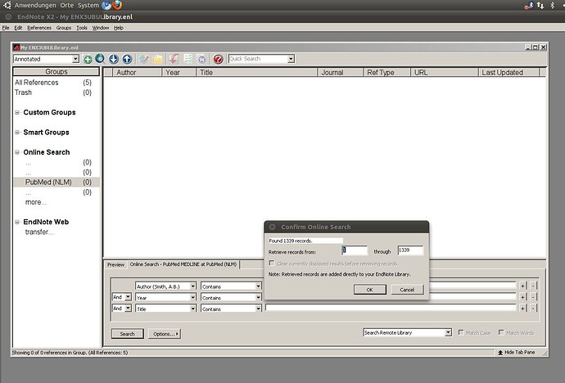
Task: Close the Confirm Online Search dialog
Action: (273, 227)
